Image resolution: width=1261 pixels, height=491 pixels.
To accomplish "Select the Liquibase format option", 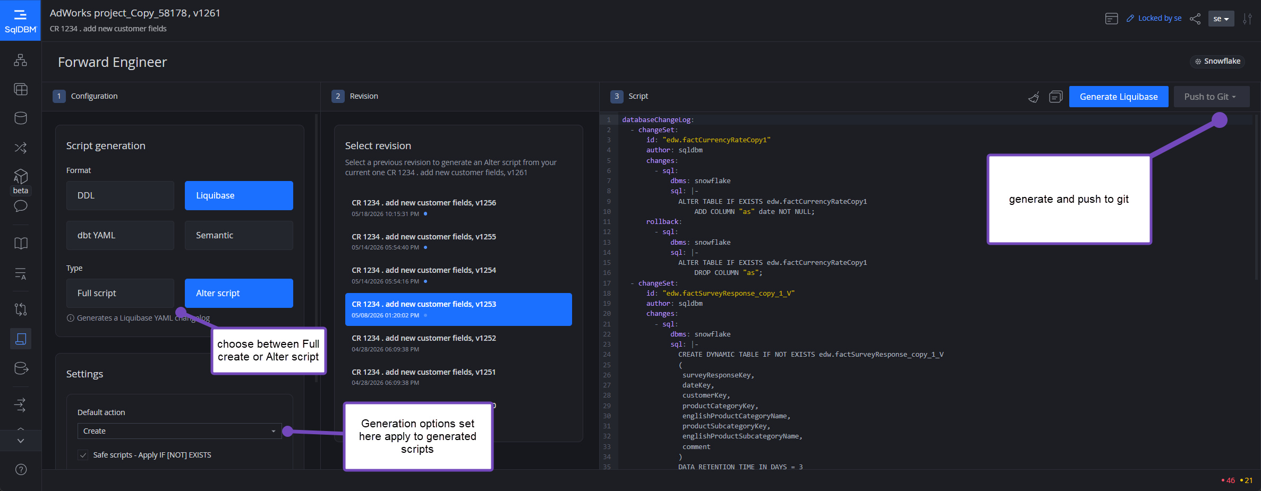I will (x=238, y=195).
